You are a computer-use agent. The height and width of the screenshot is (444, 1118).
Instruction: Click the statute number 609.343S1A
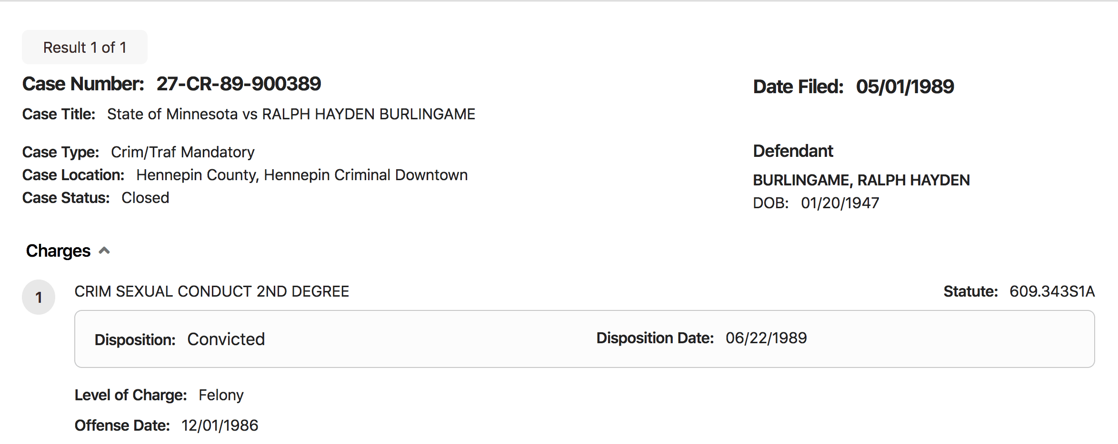[x=1052, y=291]
